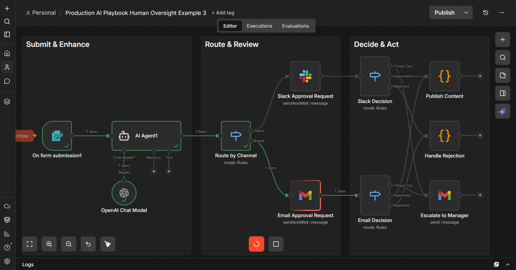Select the Slack Approval Request node

305,76
